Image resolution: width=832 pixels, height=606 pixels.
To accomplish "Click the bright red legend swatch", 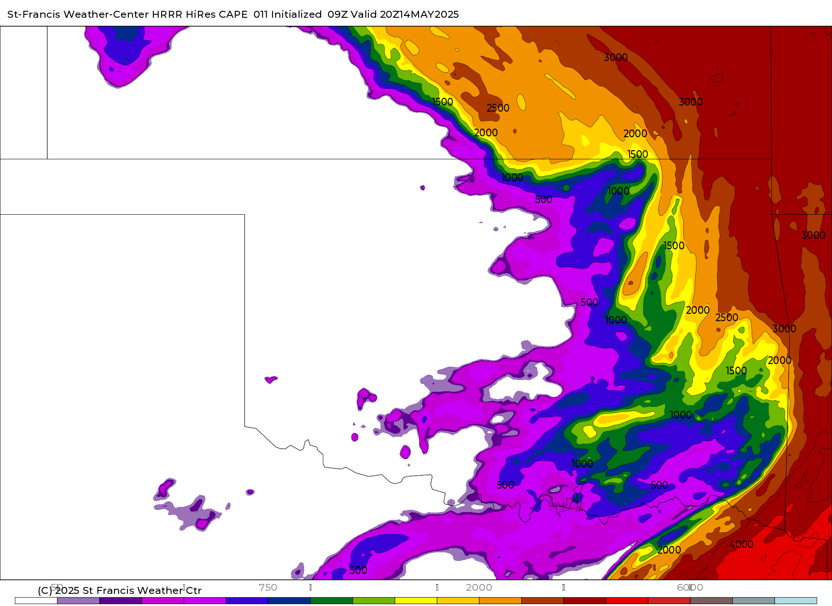I will tap(627, 601).
